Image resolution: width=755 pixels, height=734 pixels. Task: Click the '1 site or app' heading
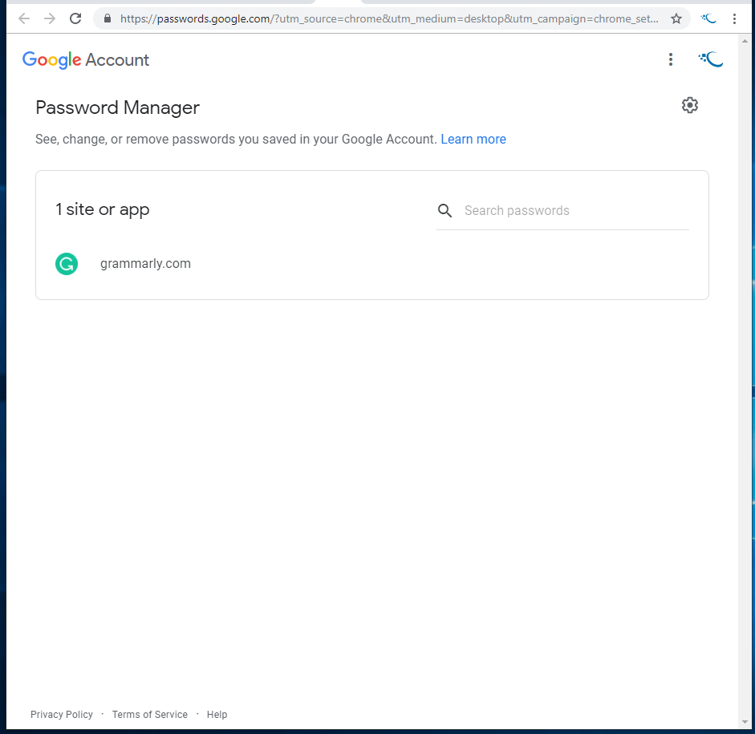102,210
